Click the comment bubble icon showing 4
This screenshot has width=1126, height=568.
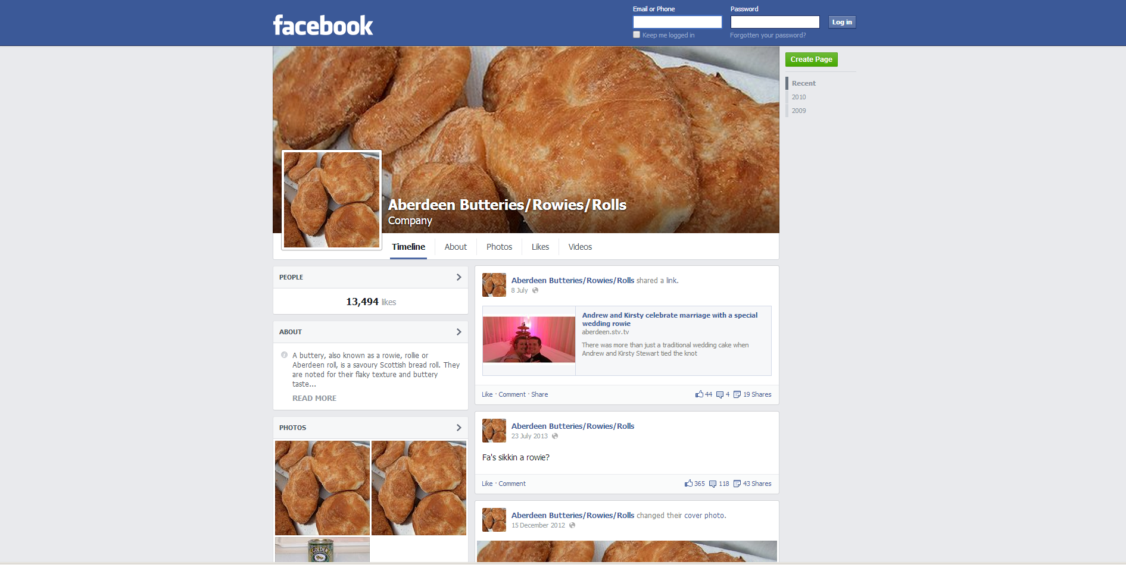(720, 394)
